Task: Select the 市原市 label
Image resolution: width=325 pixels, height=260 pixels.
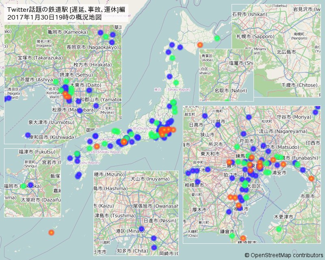Action: 308,196
